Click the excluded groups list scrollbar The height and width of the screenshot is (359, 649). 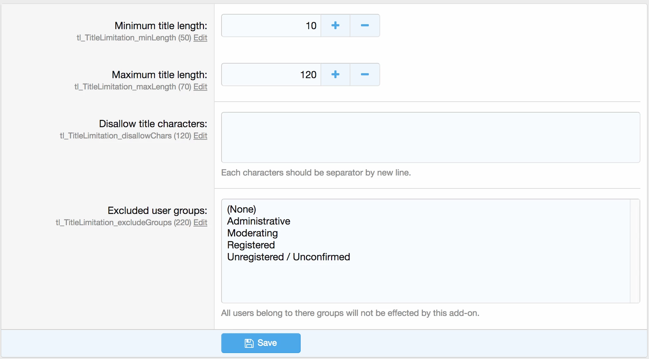tap(635, 251)
